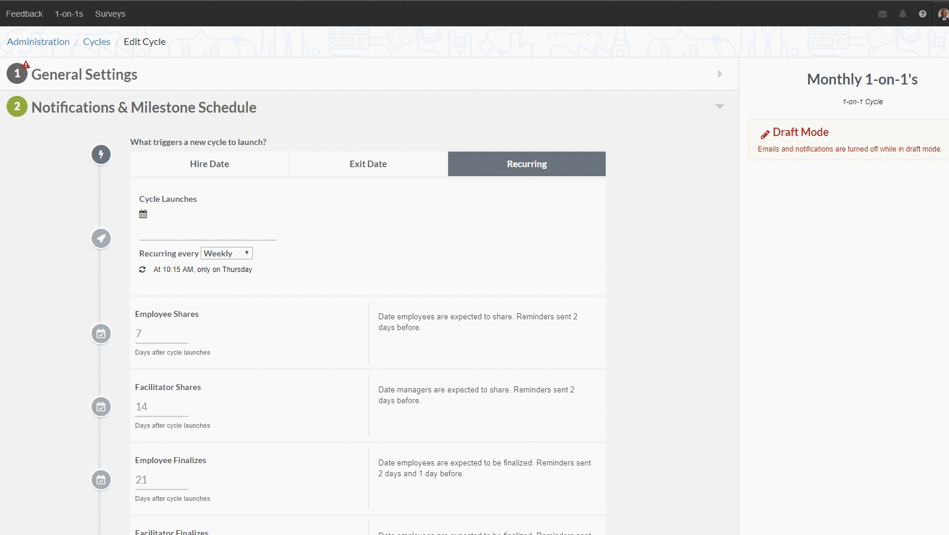949x535 pixels.
Task: Click the Employee Finalizes calendar timeline icon
Action: 101,480
